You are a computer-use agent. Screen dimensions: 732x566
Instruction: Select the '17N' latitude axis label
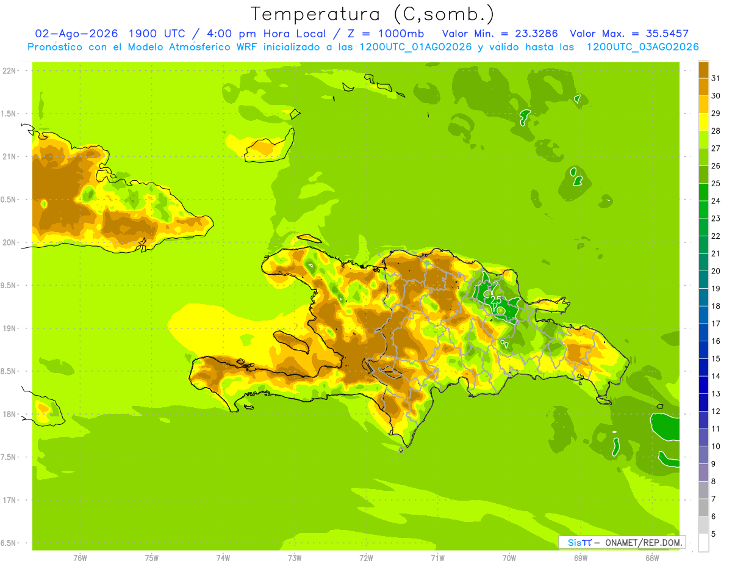coord(9,500)
